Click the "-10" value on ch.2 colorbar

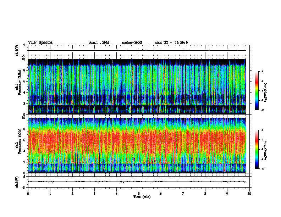[x=263, y=169]
